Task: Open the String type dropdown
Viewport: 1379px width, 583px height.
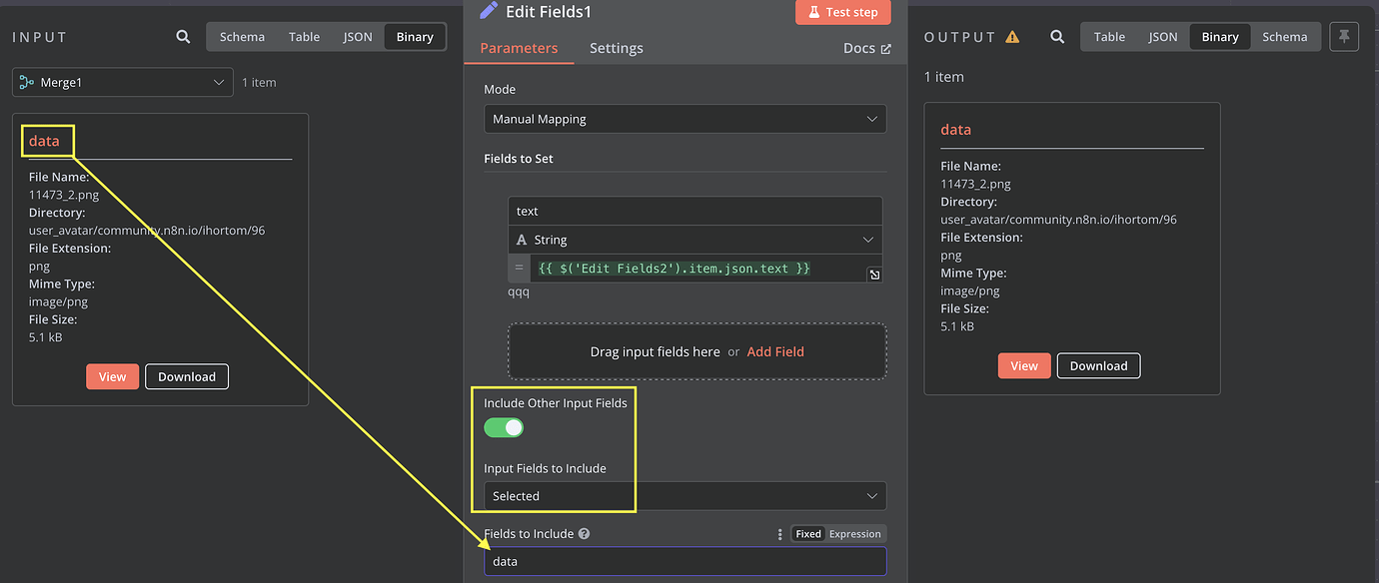Action: [x=868, y=240]
